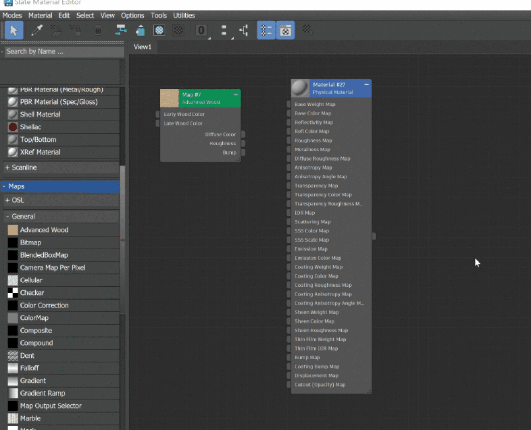The image size is (531, 430).
Task: Toggle the Parameter Editor panel
Action: [285, 30]
